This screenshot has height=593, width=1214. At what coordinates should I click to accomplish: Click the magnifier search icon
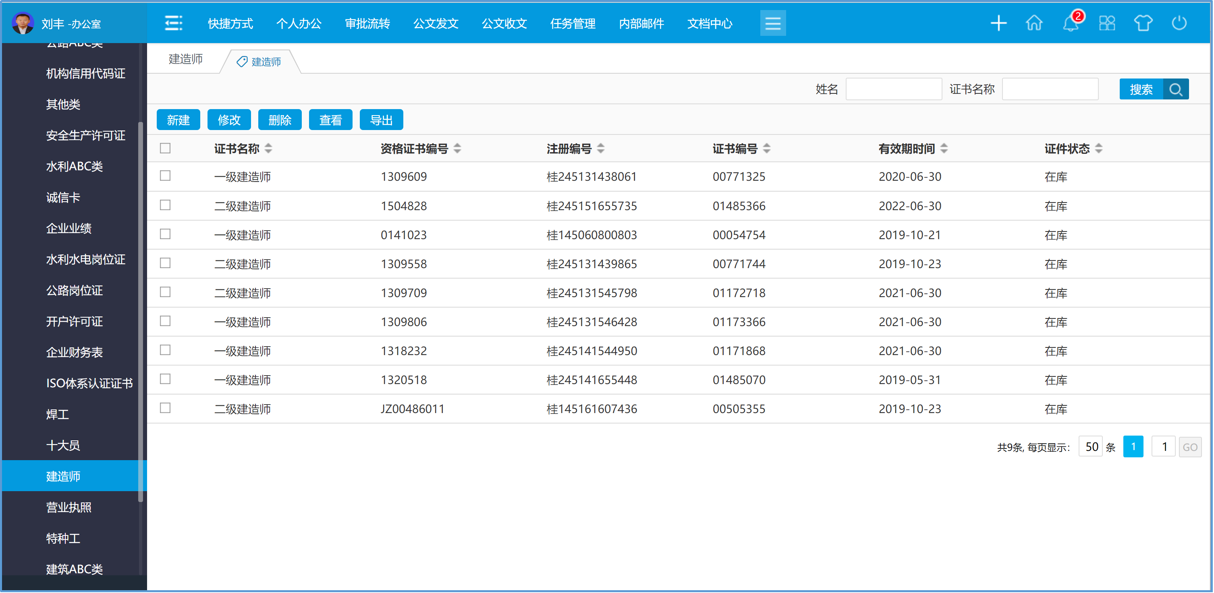pyautogui.click(x=1175, y=89)
